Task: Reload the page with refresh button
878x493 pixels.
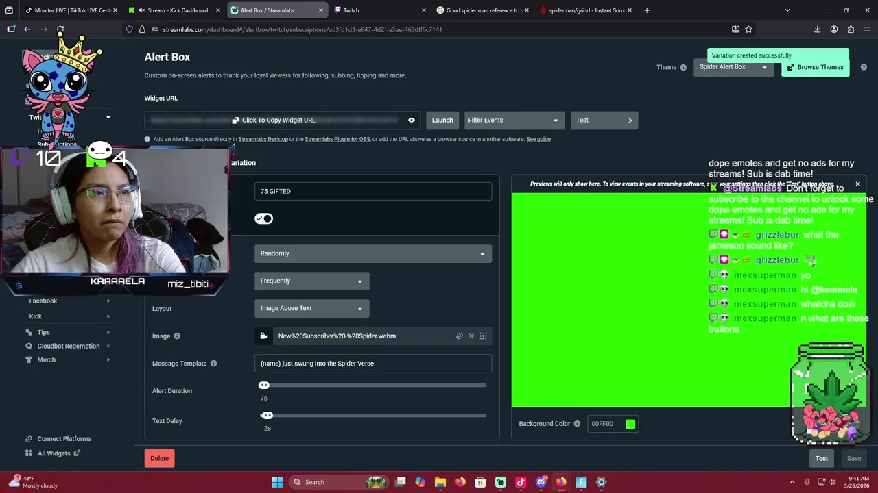Action: (60, 29)
